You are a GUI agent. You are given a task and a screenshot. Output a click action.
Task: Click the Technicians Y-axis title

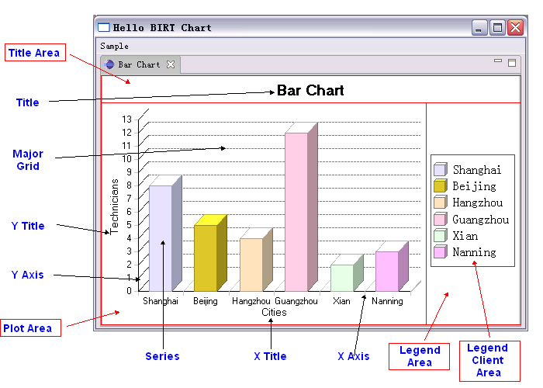pos(114,206)
